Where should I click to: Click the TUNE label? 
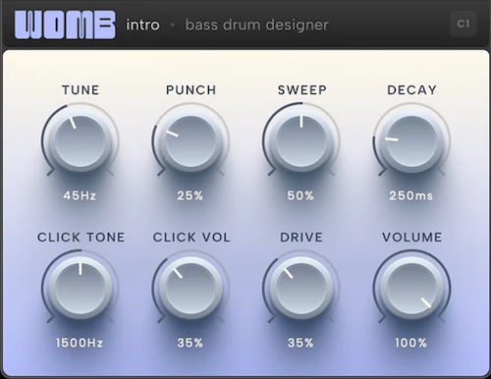(81, 90)
